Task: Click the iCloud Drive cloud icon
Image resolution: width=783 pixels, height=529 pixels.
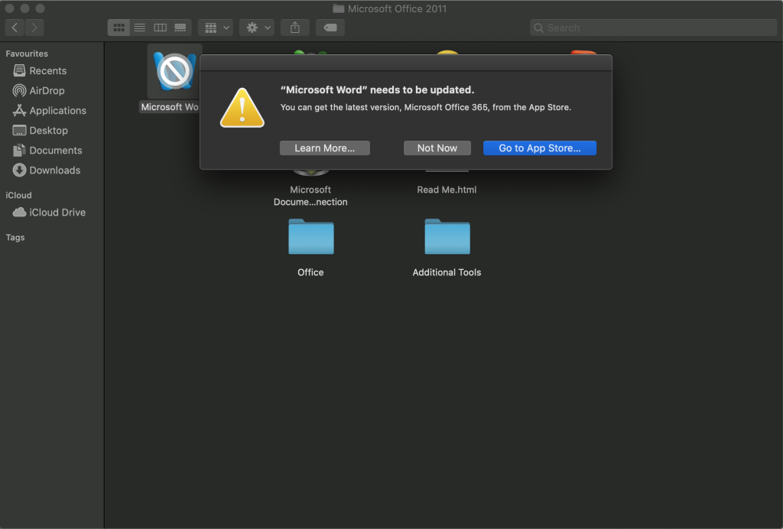Action: (19, 212)
